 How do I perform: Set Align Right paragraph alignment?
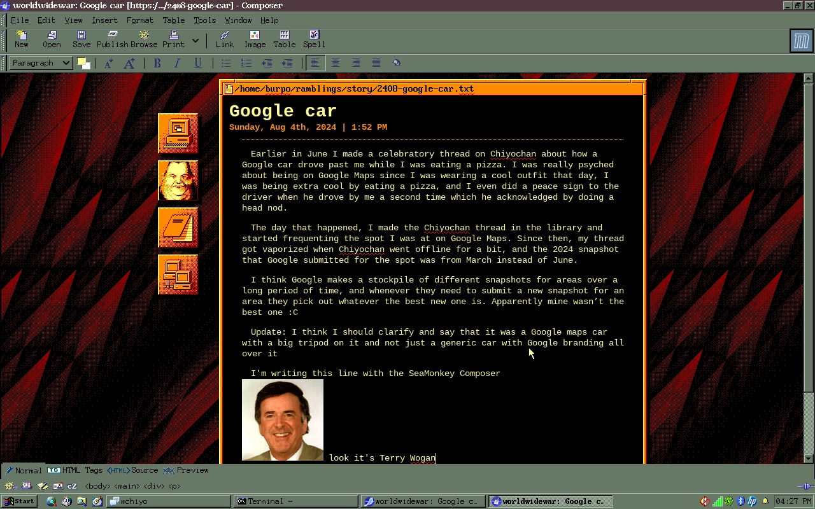click(x=356, y=63)
